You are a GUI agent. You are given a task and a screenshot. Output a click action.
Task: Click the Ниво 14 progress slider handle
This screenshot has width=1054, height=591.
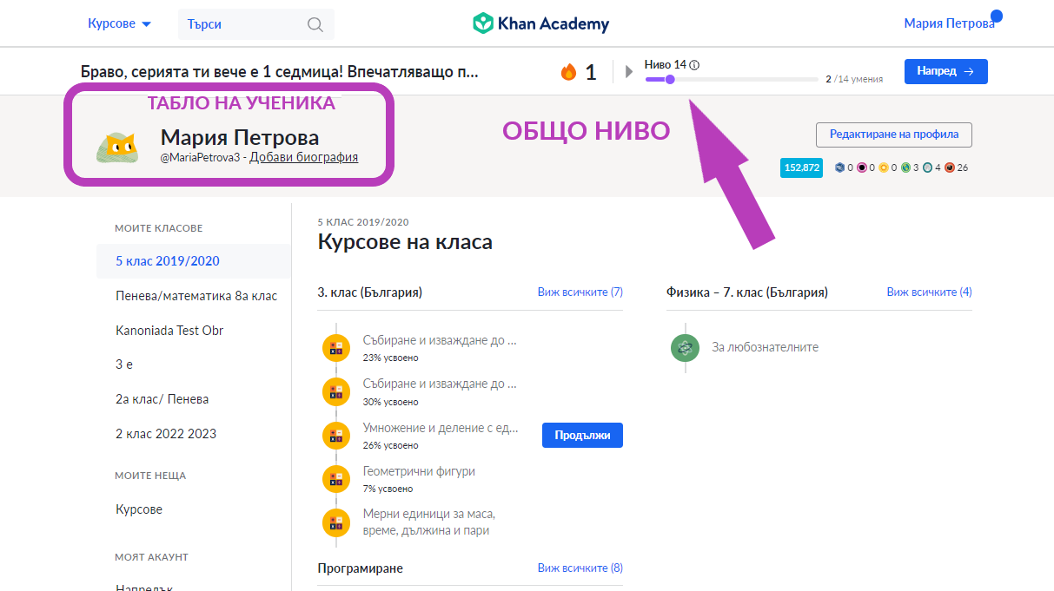point(670,79)
